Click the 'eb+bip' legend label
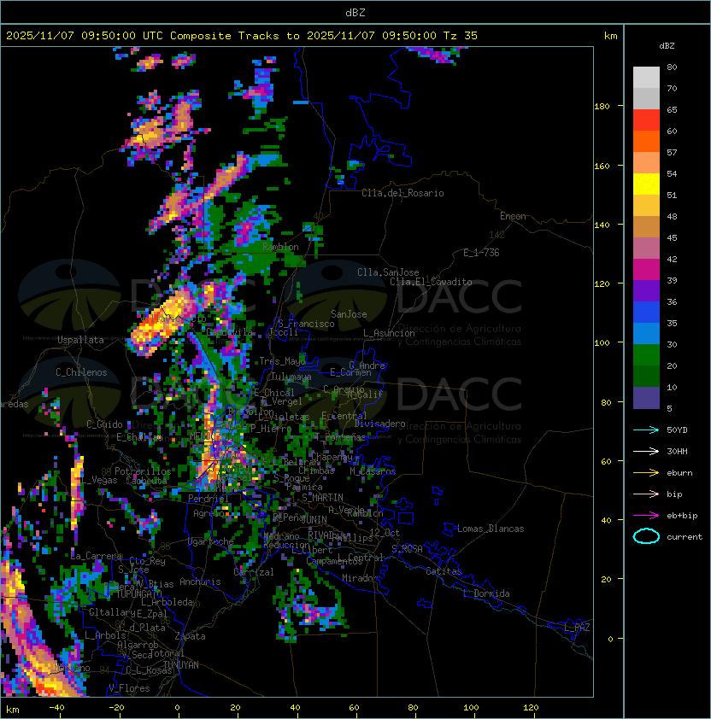Screen dimensions: 711x719 [x=682, y=516]
